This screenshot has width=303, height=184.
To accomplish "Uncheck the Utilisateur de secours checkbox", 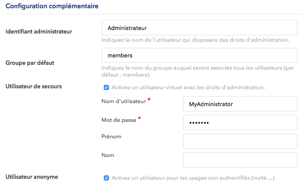I will click(x=106, y=87).
